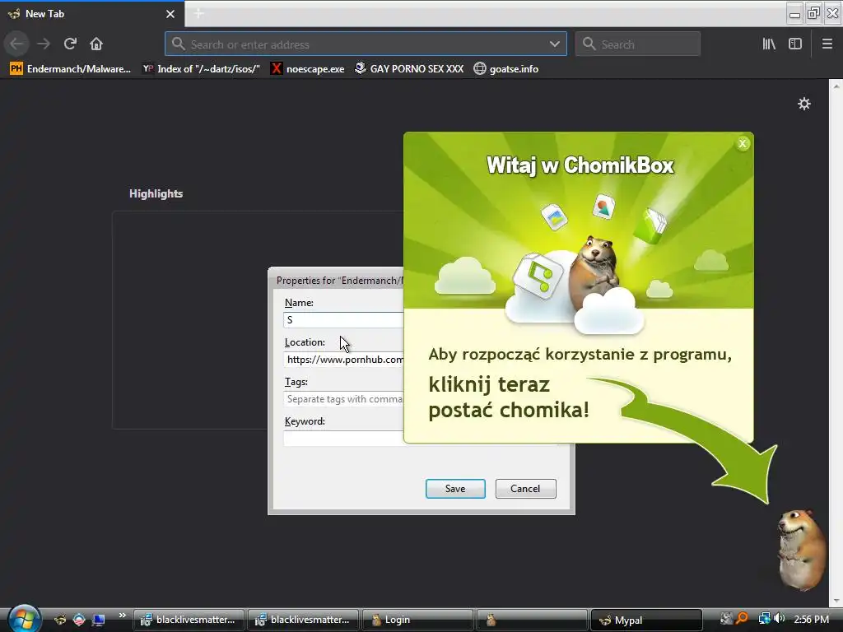Open the Windows Start orb
Viewport: 843px width, 632px height.
[x=24, y=619]
